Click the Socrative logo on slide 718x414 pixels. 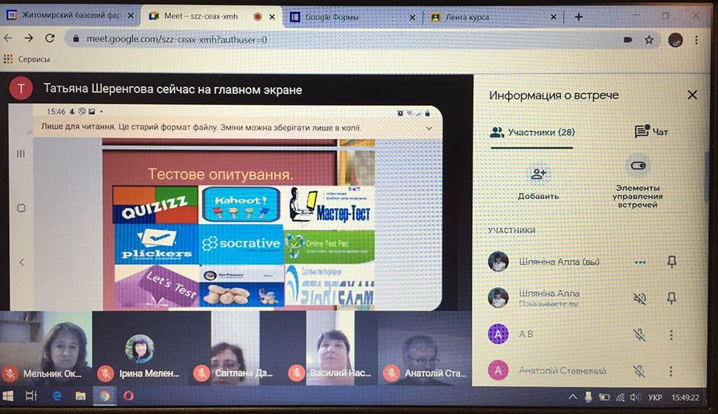coord(241,244)
